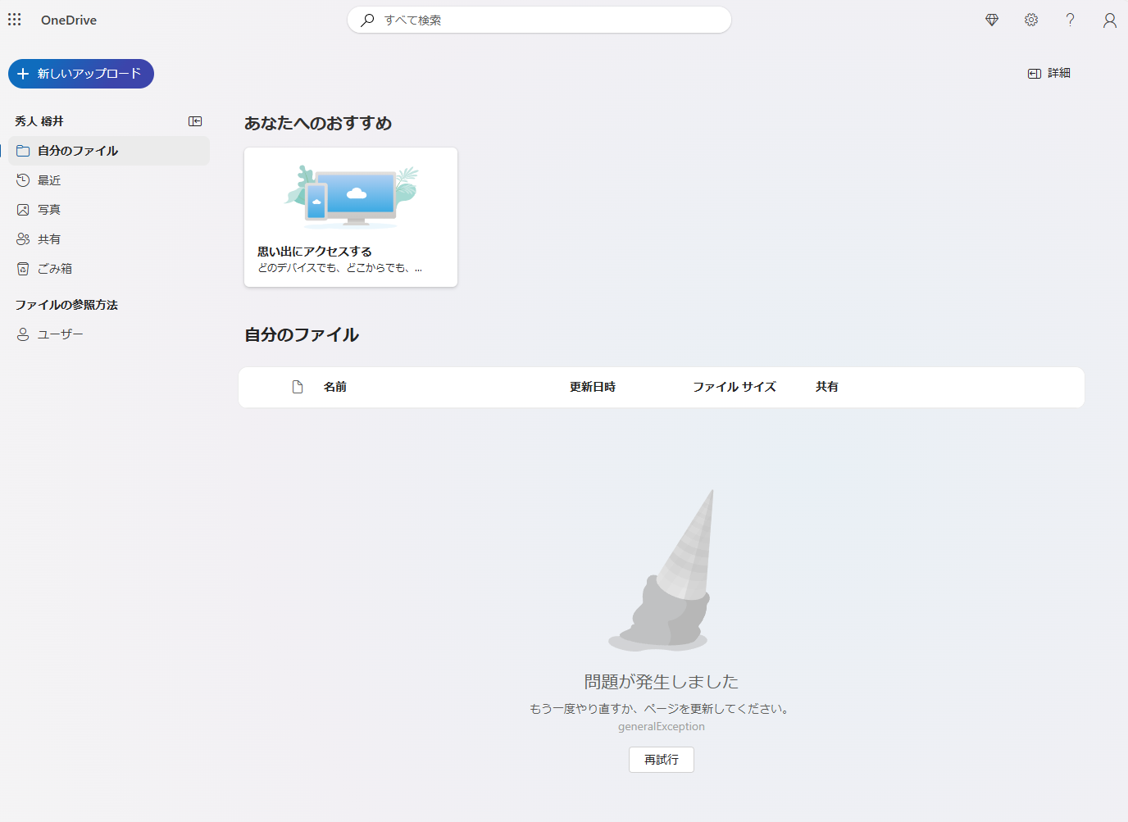This screenshot has height=822, width=1128.
Task: Open the help question mark icon
Action: click(x=1070, y=20)
